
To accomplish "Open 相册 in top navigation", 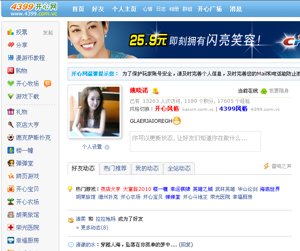I will pos(174,9).
